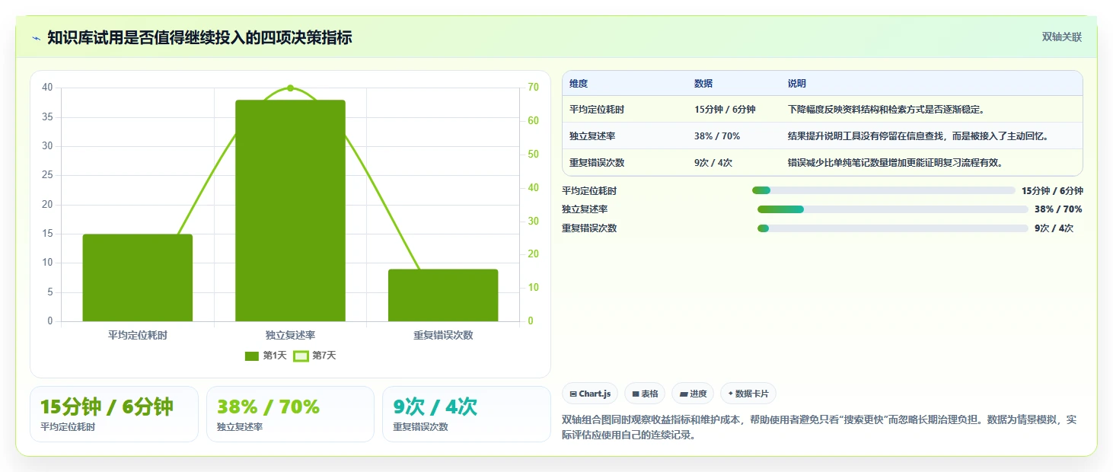This screenshot has width=1113, height=472.
Task: Click the x-axis label 独立复述率
Action: (x=290, y=335)
